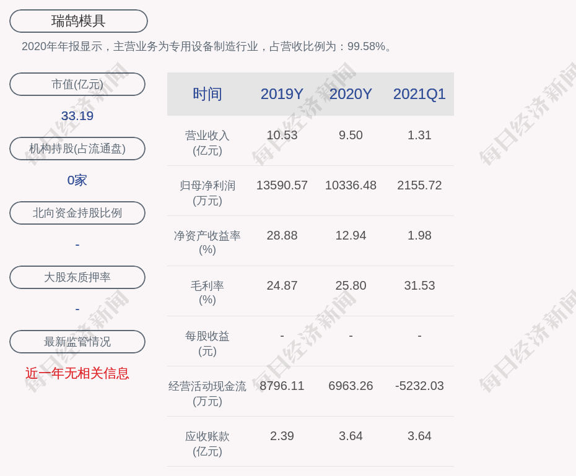576x476 pixels.
Task: Click the negative cash flow value -5232.03
Action: [x=419, y=386]
